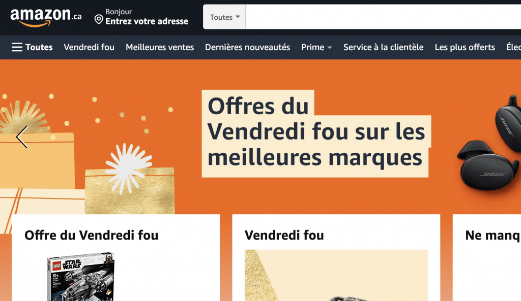Click the gold gift box illustration
Viewport: 521px width, 301px height.
pyautogui.click(x=130, y=190)
